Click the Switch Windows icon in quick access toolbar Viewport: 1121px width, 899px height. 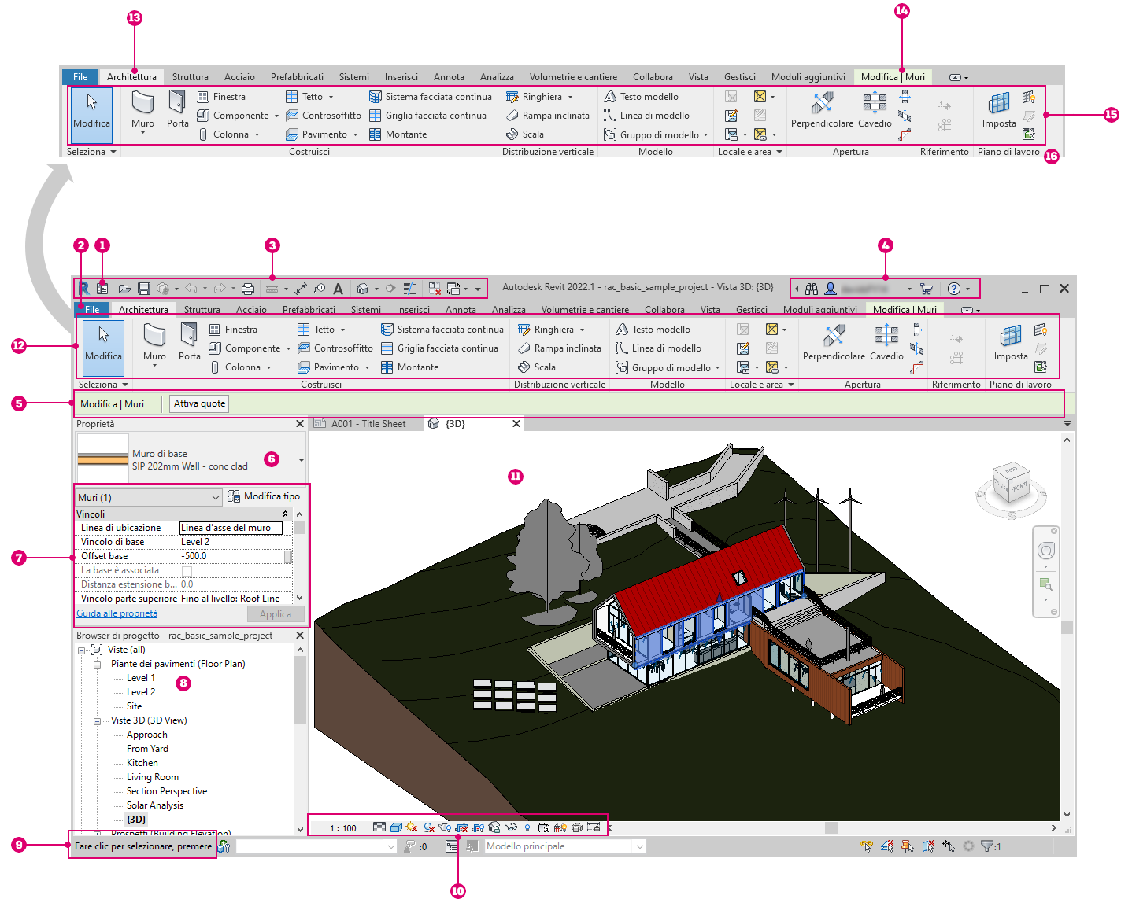[x=453, y=289]
